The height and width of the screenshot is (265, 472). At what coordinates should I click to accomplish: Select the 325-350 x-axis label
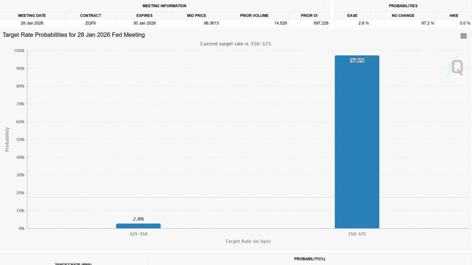[x=138, y=234]
